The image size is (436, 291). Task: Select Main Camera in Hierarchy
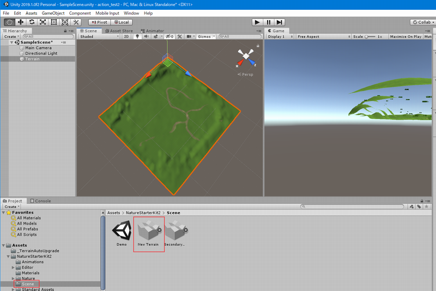click(x=38, y=48)
